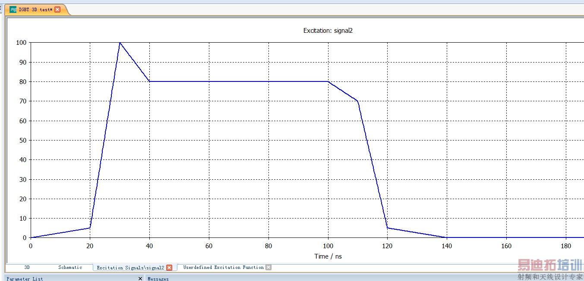Close the IGBT 3D test* document tab

[57, 9]
